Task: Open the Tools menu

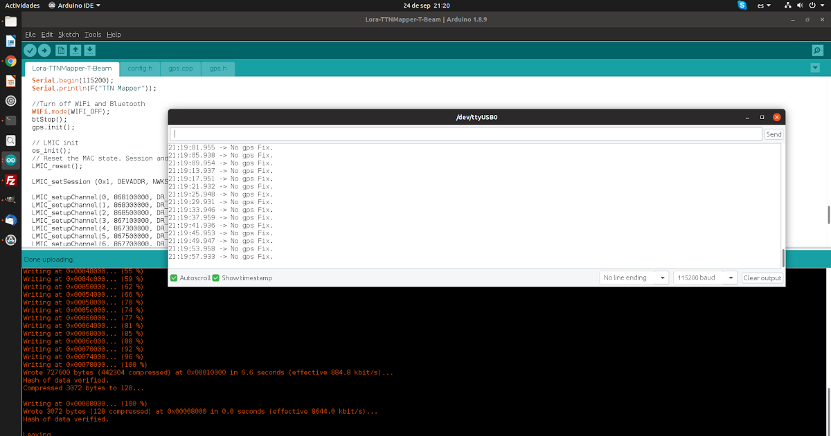Action: pyautogui.click(x=93, y=35)
